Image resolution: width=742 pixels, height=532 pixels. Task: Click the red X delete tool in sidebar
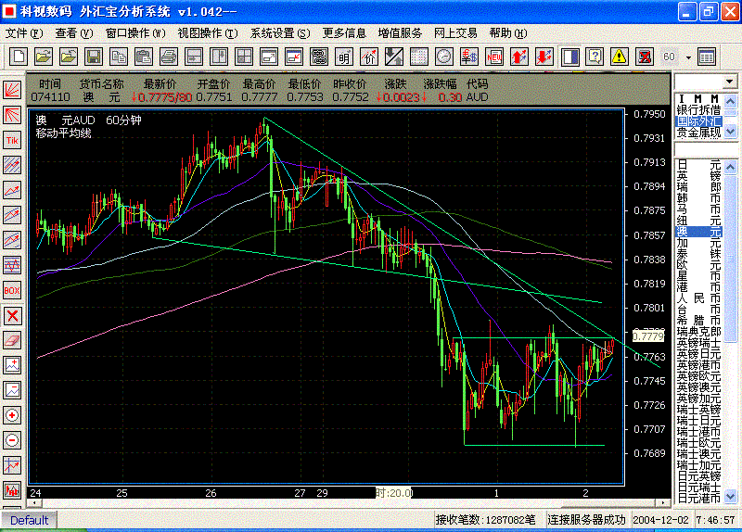12,315
